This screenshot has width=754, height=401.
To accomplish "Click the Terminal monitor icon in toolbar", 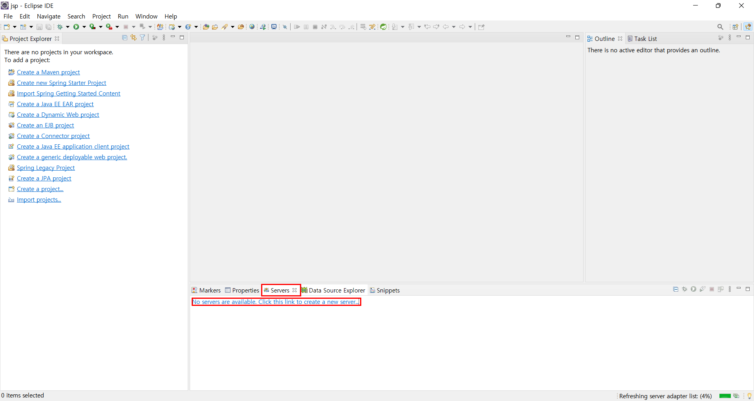I will (274, 27).
